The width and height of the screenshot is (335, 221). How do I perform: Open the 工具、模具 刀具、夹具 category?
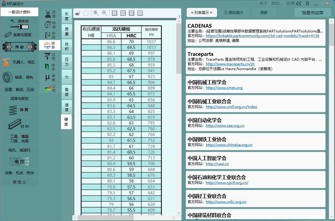point(19,139)
